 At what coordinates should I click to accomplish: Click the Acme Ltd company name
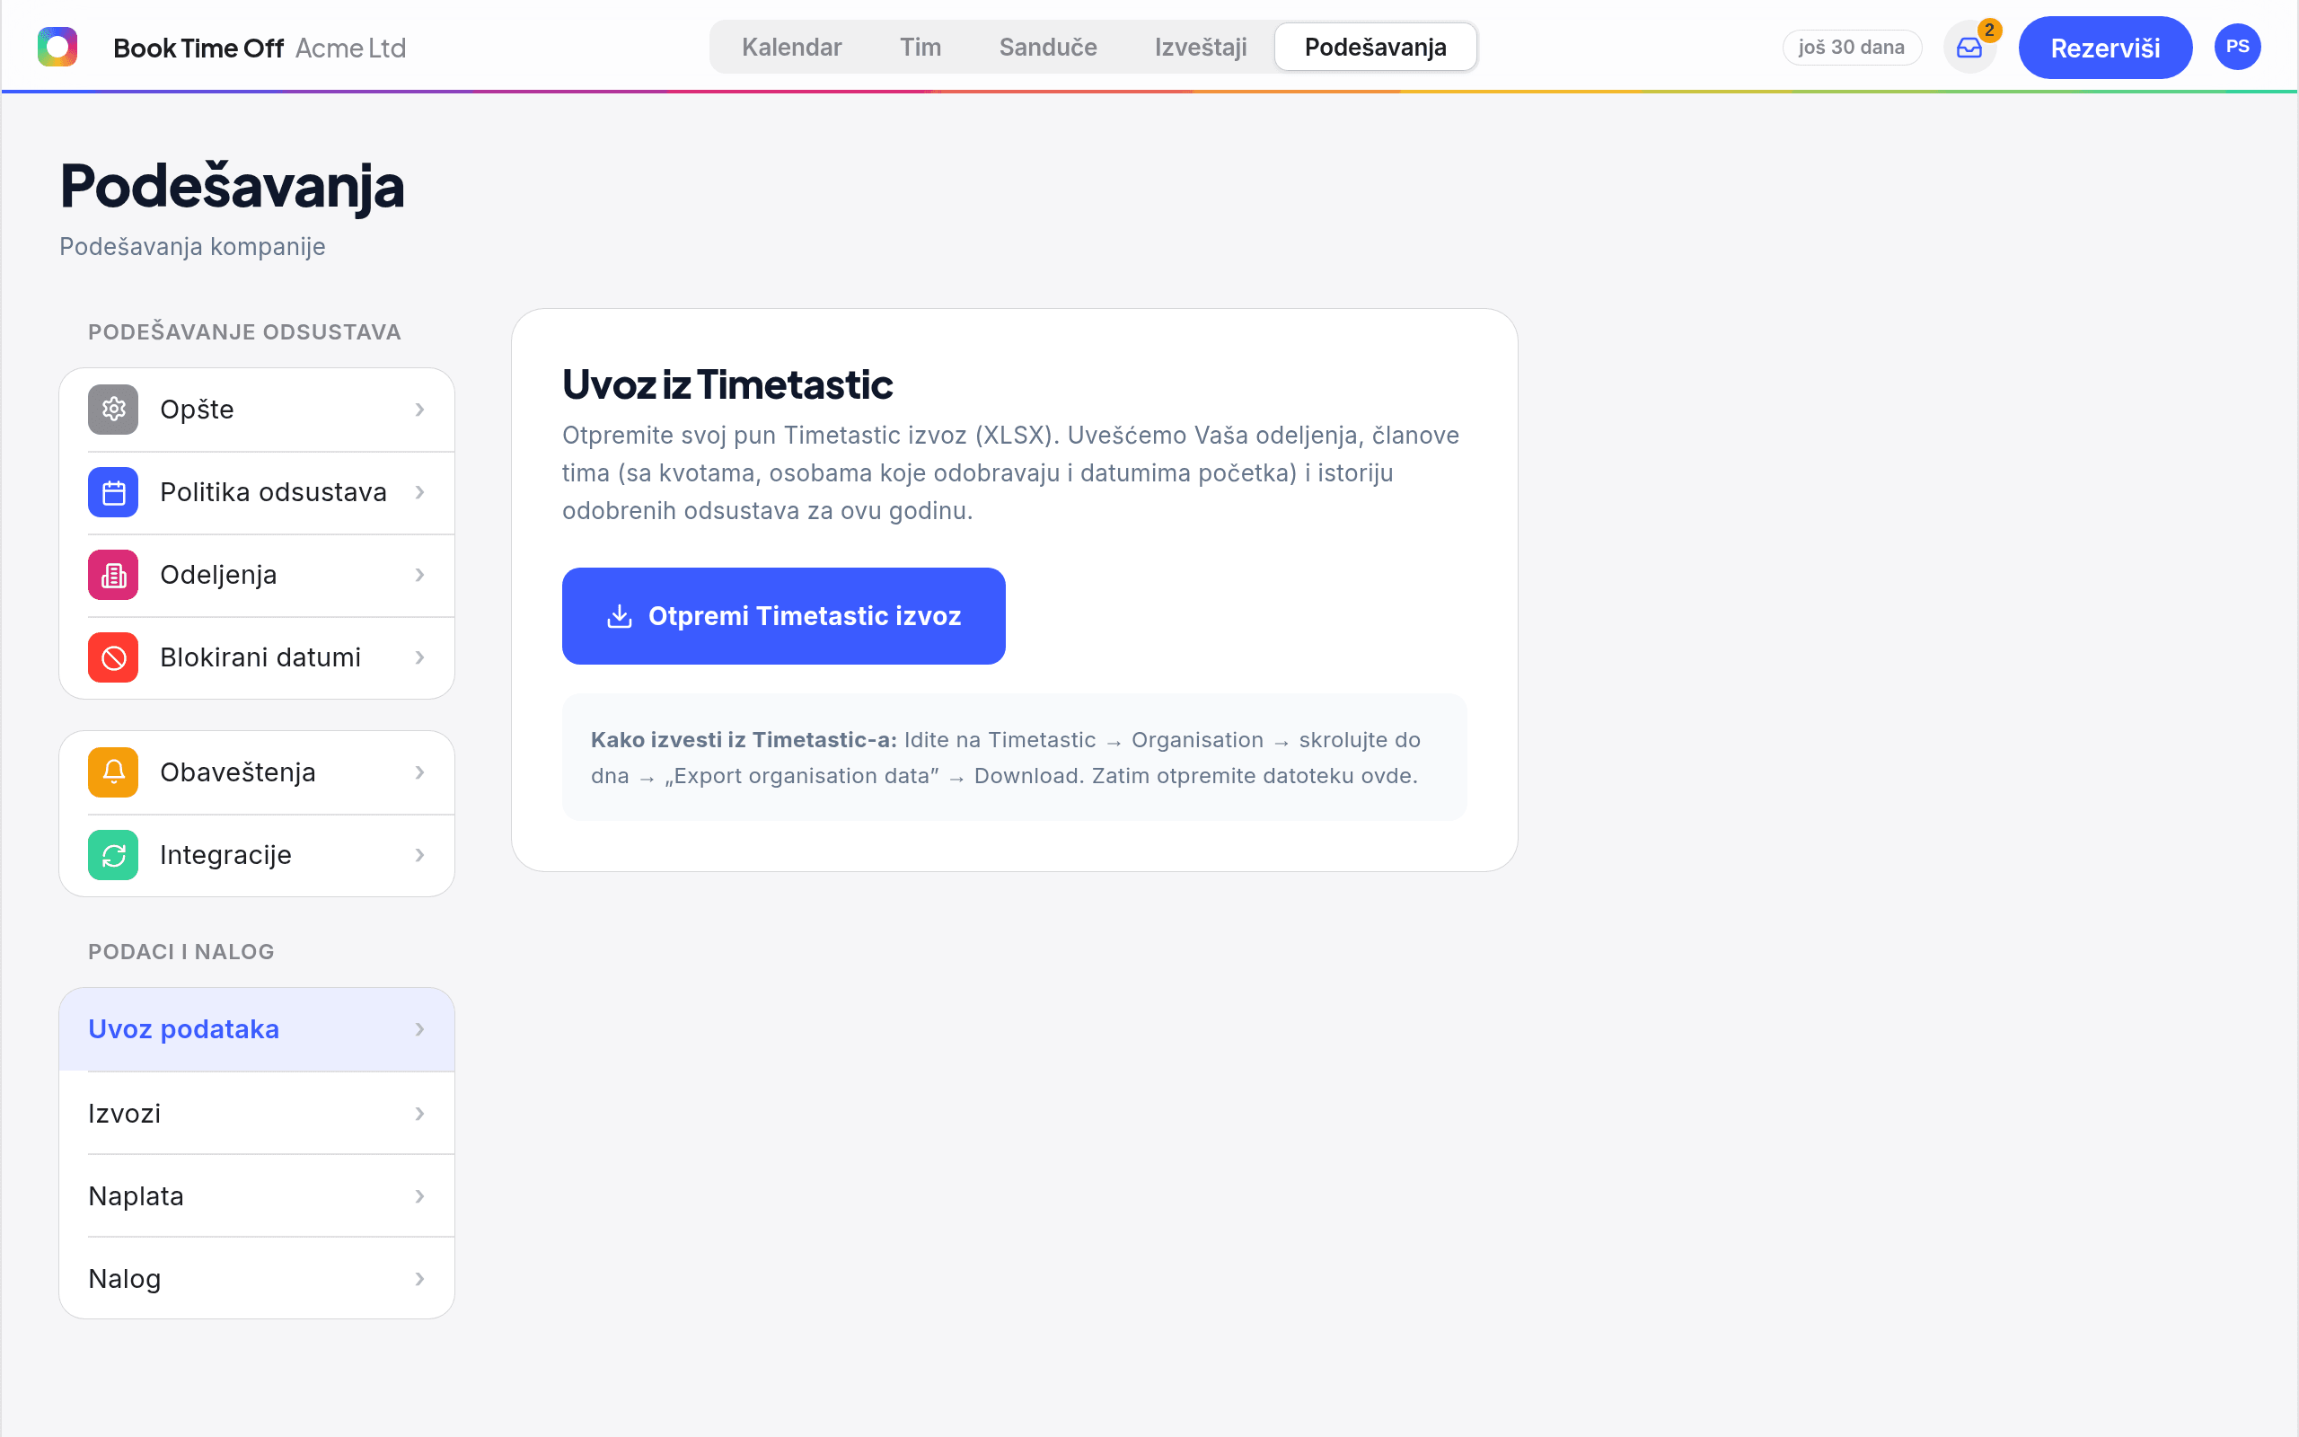[x=350, y=48]
